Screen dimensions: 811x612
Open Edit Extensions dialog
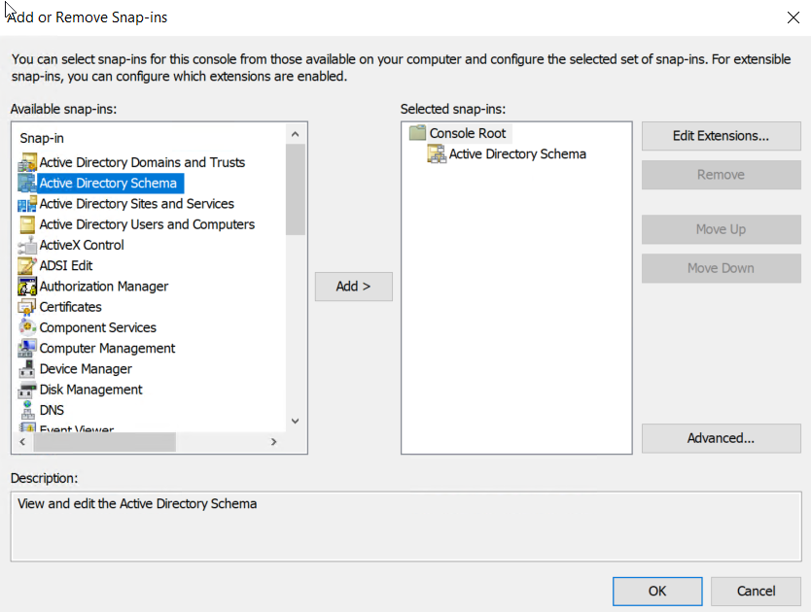click(x=721, y=136)
